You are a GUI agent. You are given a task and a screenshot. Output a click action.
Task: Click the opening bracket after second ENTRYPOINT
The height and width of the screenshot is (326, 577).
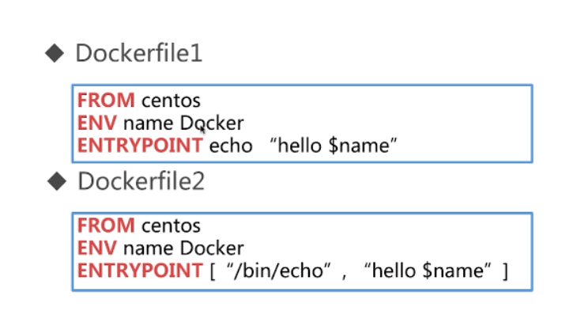(213, 271)
